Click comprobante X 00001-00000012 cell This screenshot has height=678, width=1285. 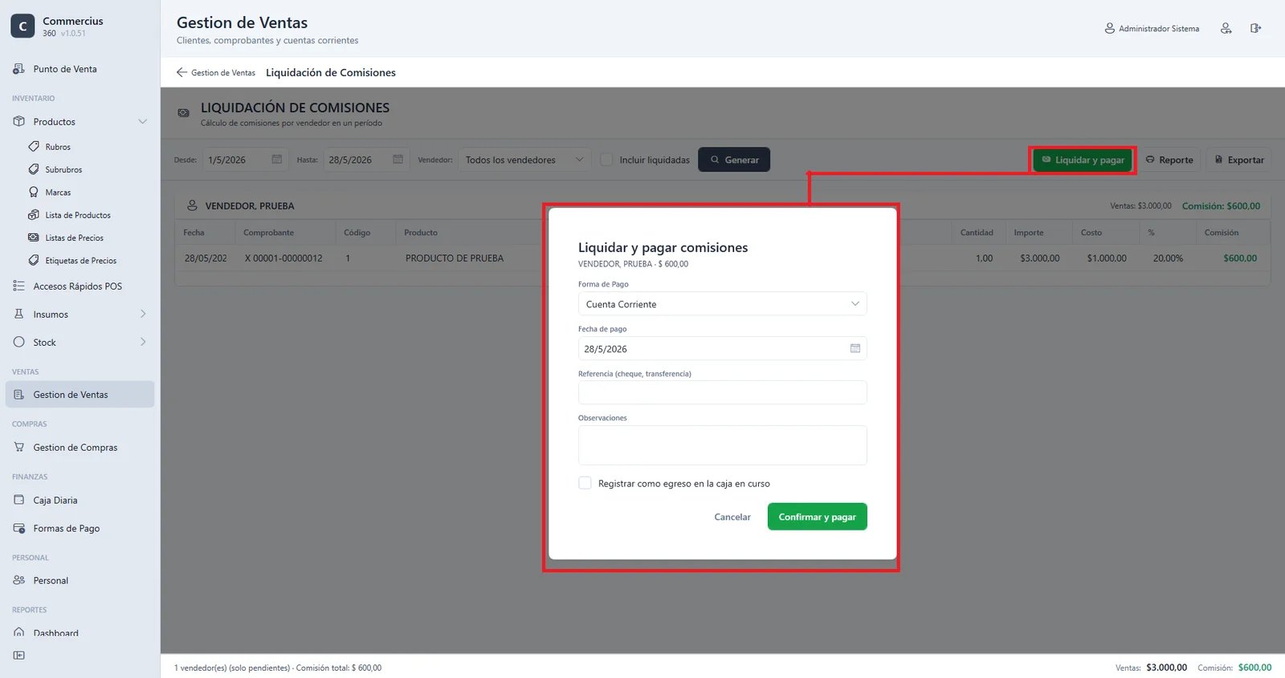coord(284,258)
